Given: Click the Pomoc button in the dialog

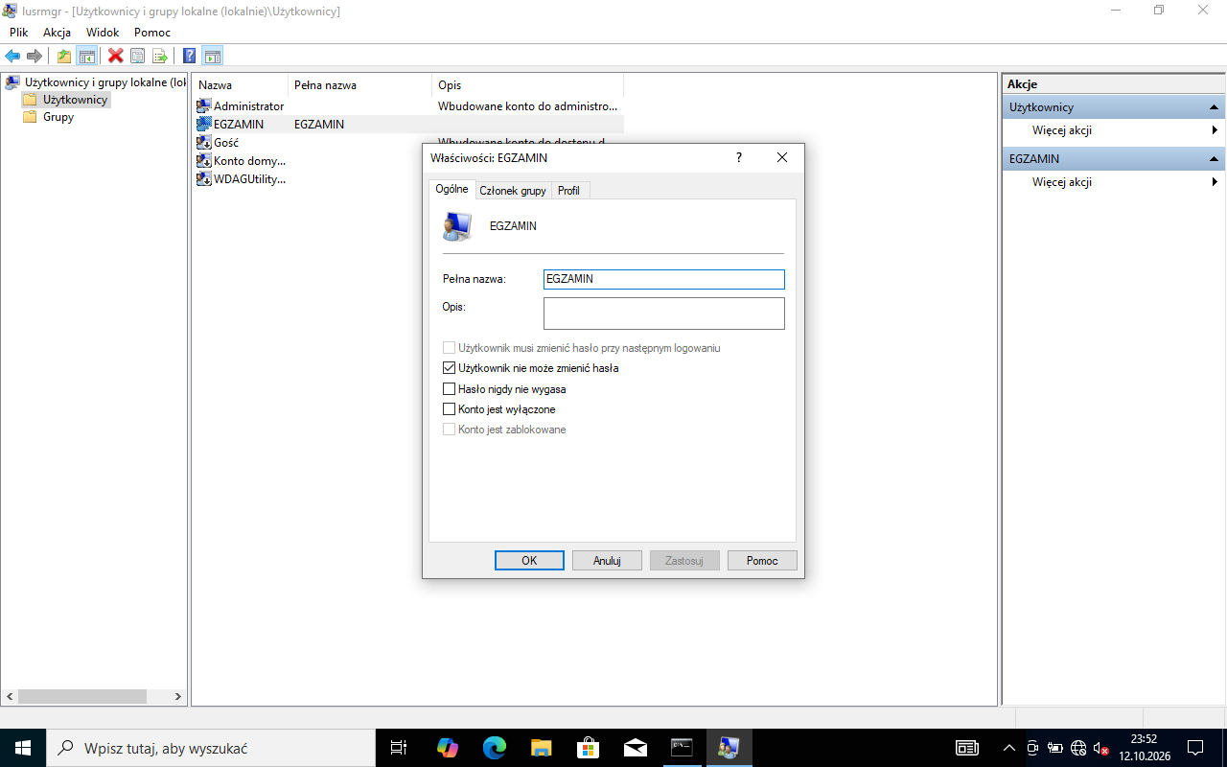Looking at the screenshot, I should (x=762, y=561).
